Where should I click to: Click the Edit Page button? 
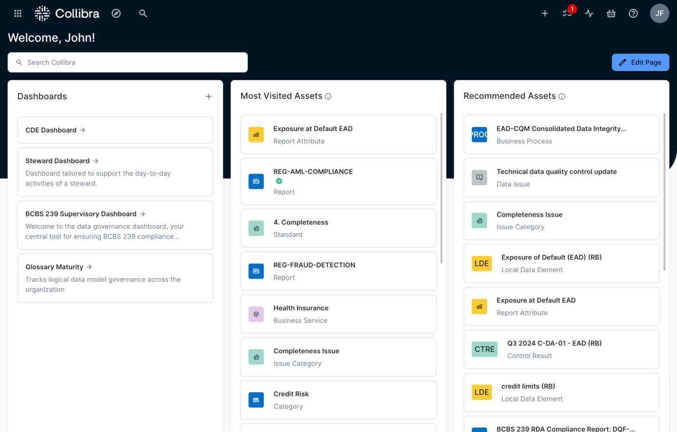[x=640, y=63]
